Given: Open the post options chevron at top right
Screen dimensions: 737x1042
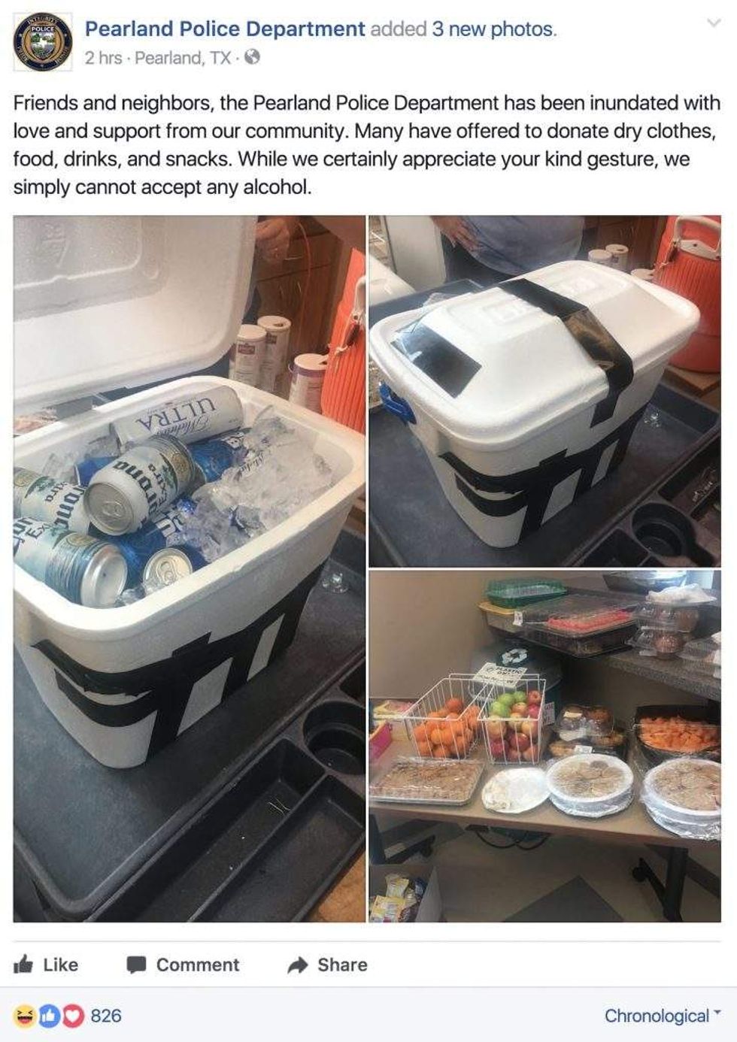Looking at the screenshot, I should click(713, 25).
